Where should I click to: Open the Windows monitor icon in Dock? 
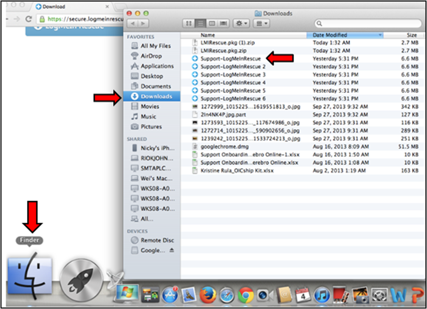click(127, 295)
